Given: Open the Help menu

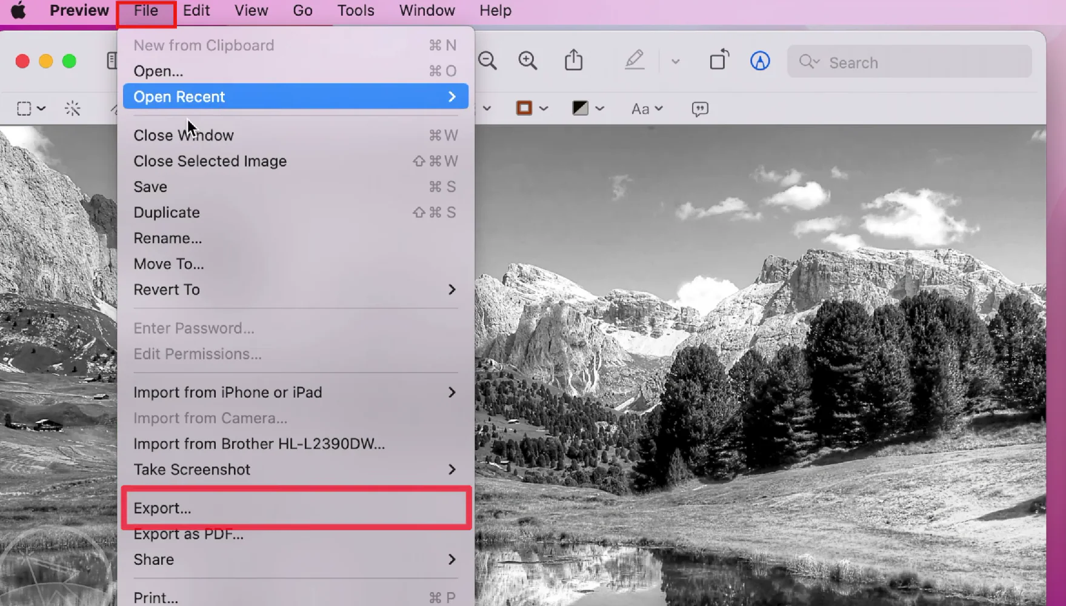Looking at the screenshot, I should (495, 10).
